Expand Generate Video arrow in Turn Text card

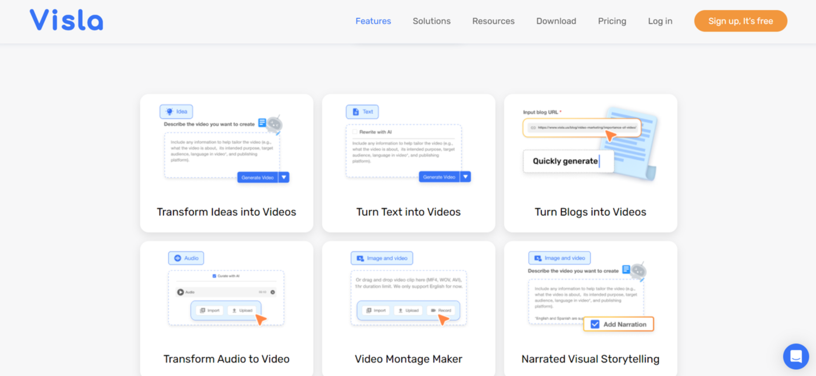(465, 177)
